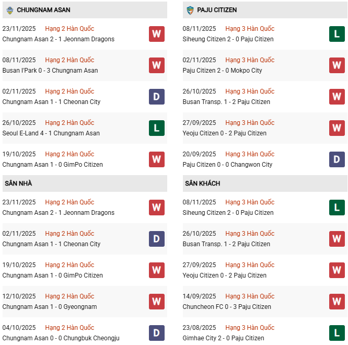The image size is (348, 345).
Task: Open Seoul E-Land 4 - 1 Chungnam Asan result
Action: 51,133
